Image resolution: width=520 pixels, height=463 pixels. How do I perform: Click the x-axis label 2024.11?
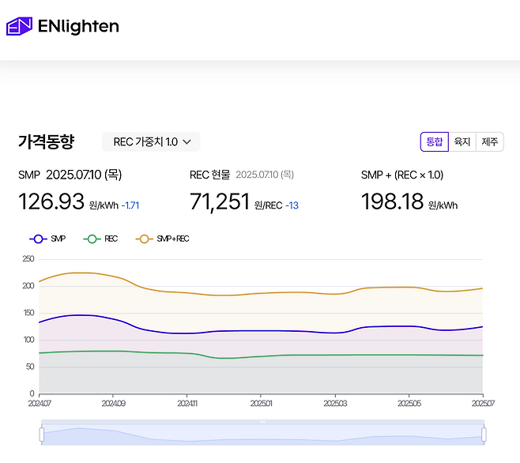(187, 403)
